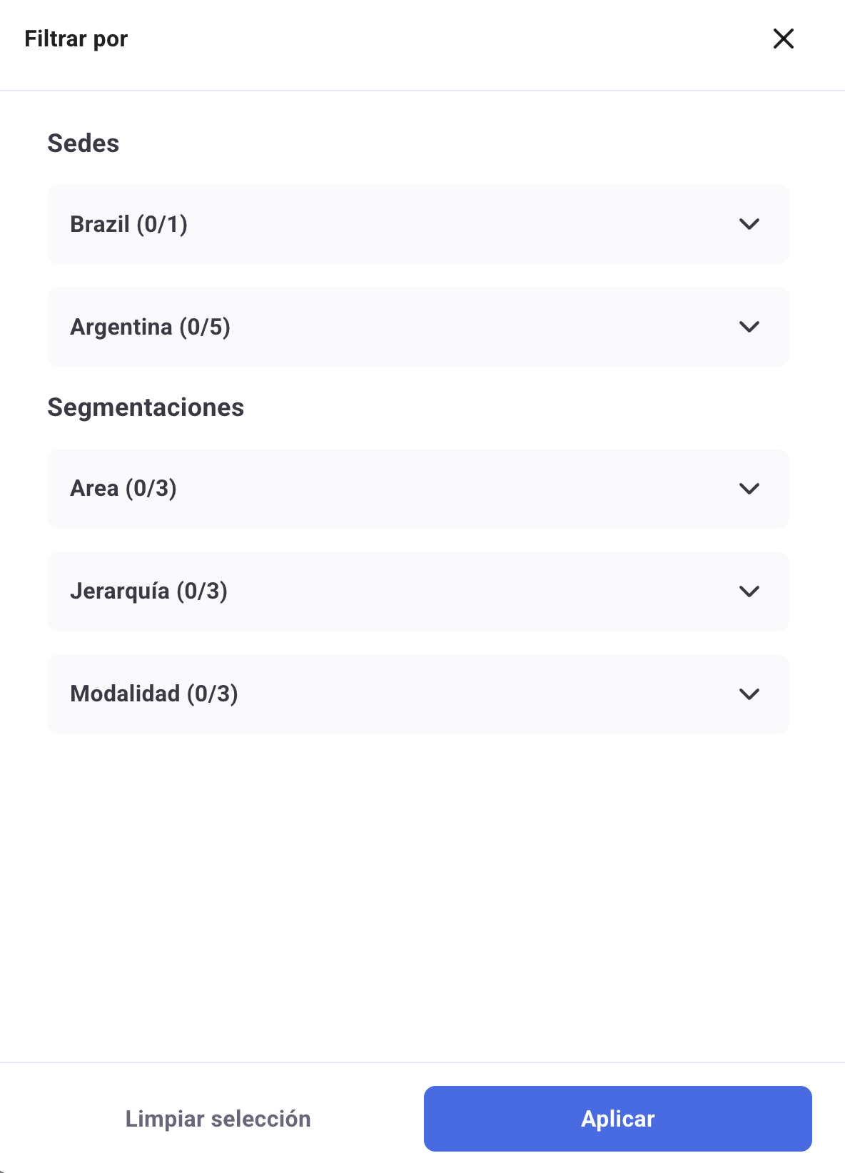Click the chevron arrow in Area row
The image size is (845, 1173).
click(x=749, y=489)
